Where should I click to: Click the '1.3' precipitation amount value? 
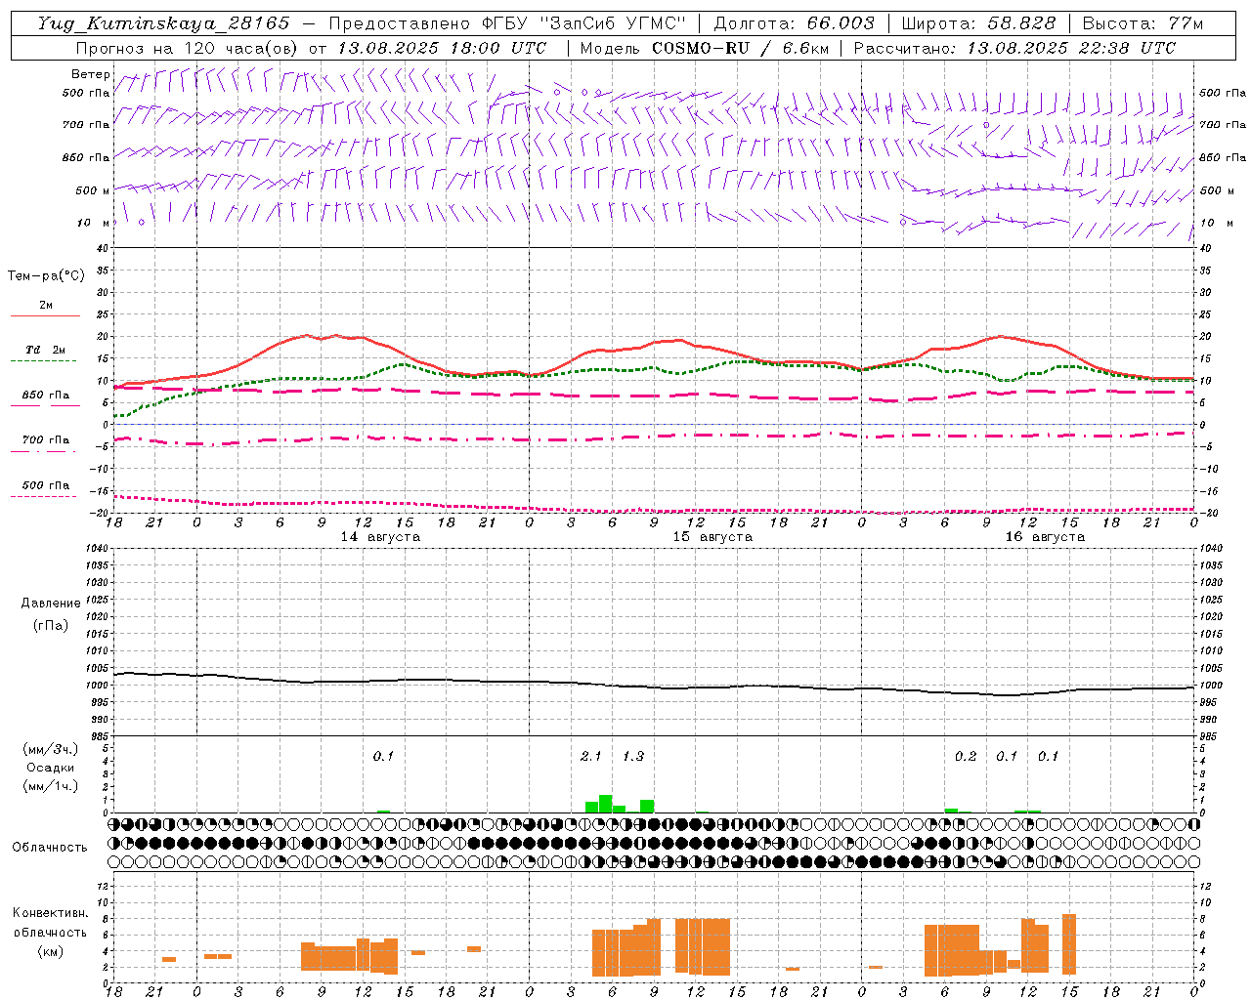(633, 756)
